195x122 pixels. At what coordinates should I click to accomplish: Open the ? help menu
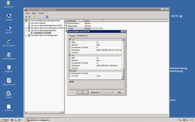pos(47,13)
